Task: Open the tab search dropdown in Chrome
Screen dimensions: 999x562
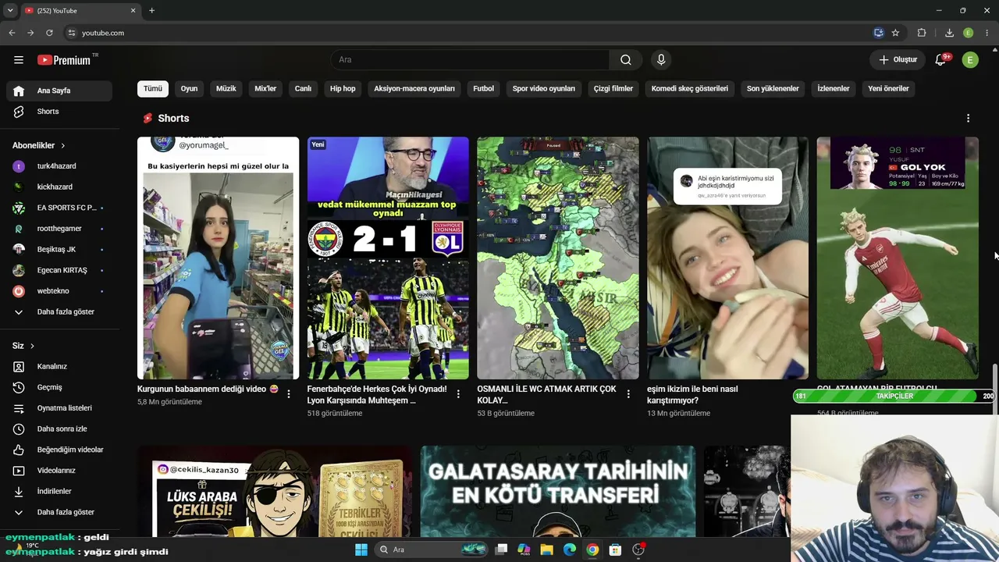Action: (x=10, y=11)
